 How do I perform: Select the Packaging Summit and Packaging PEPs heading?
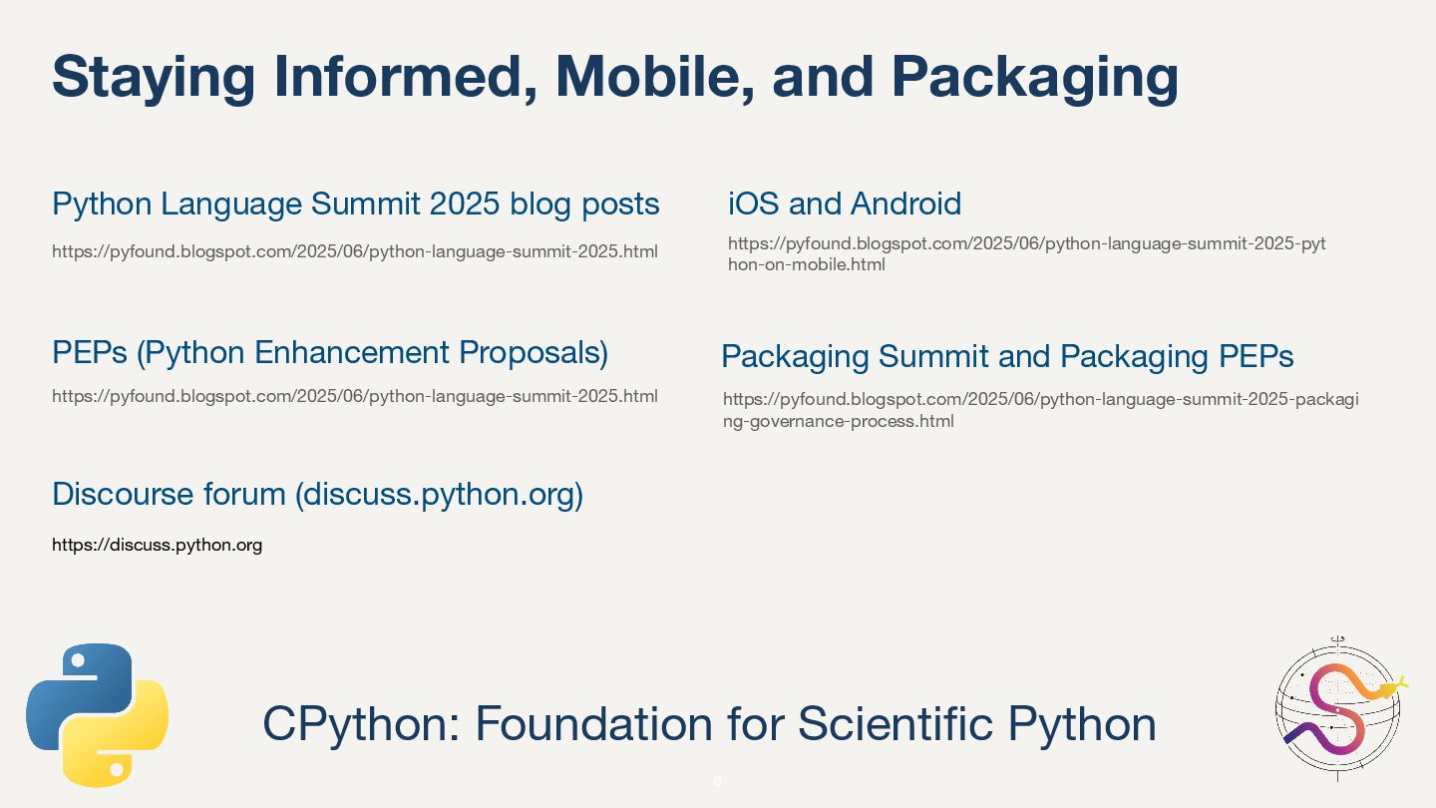1007,356
